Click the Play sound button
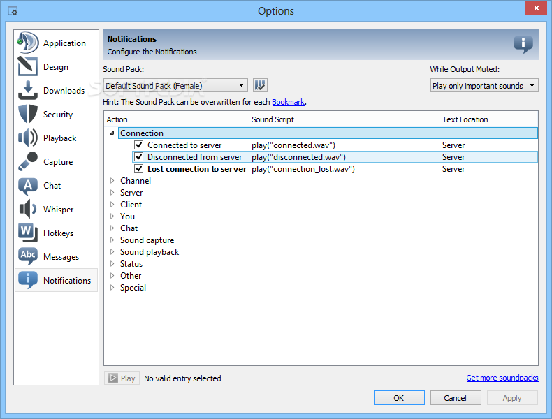Screen dimensions: 552x419 pyautogui.click(x=122, y=378)
